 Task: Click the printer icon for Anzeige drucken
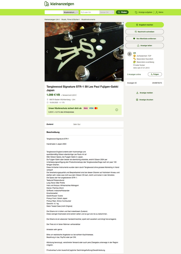coord(137,100)
